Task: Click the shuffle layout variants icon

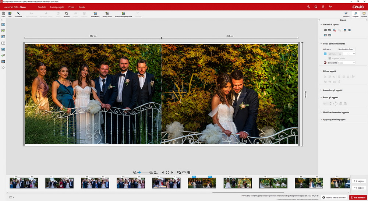Action: pyautogui.click(x=325, y=30)
